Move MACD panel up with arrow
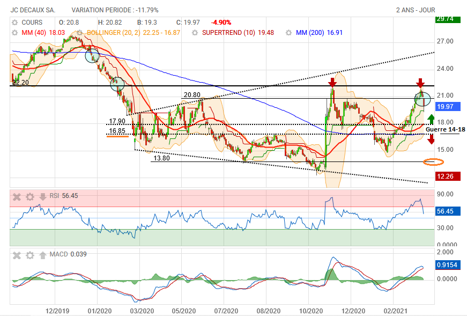The image size is (467, 316). (43, 254)
